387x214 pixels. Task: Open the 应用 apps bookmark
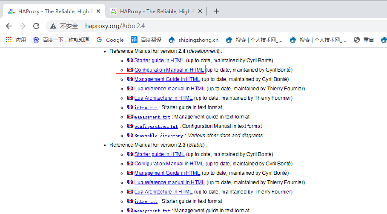tap(16, 40)
